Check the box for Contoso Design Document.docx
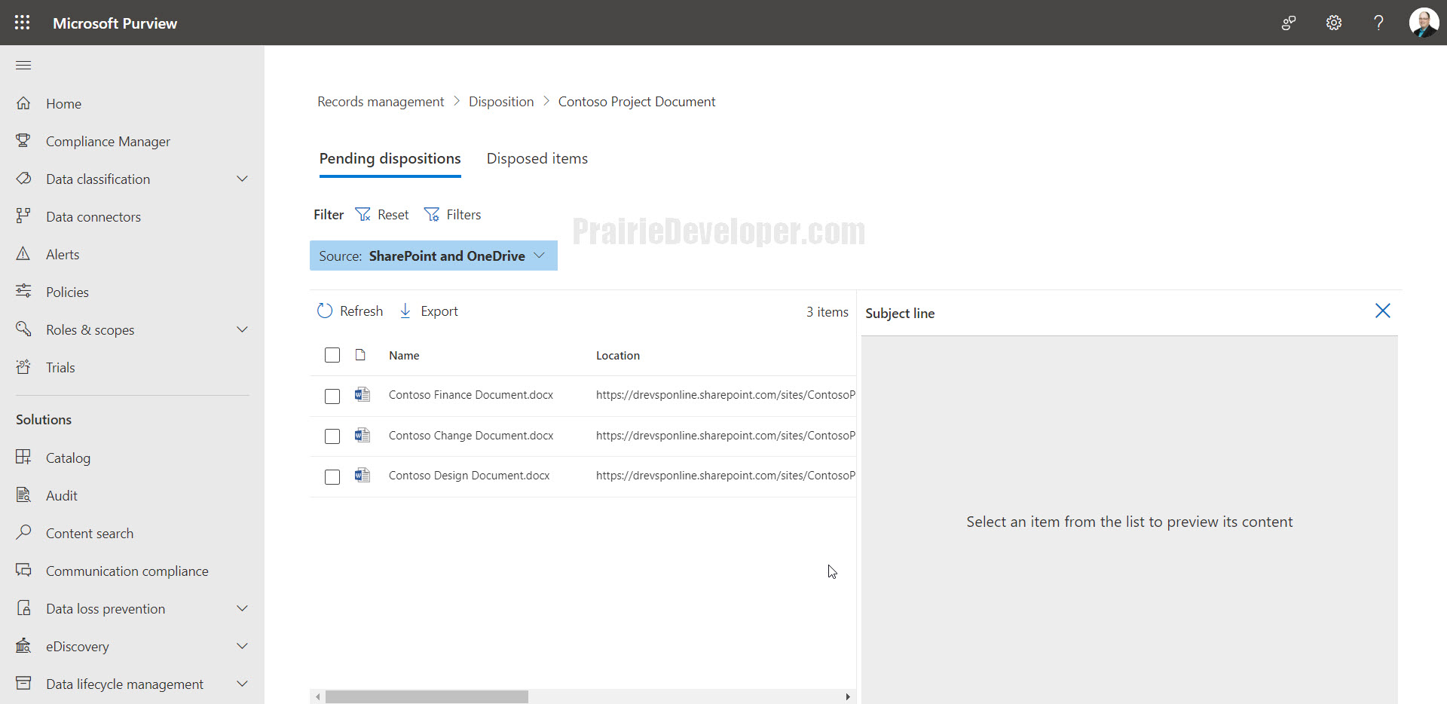Screen dimensions: 1447x704 pos(332,476)
